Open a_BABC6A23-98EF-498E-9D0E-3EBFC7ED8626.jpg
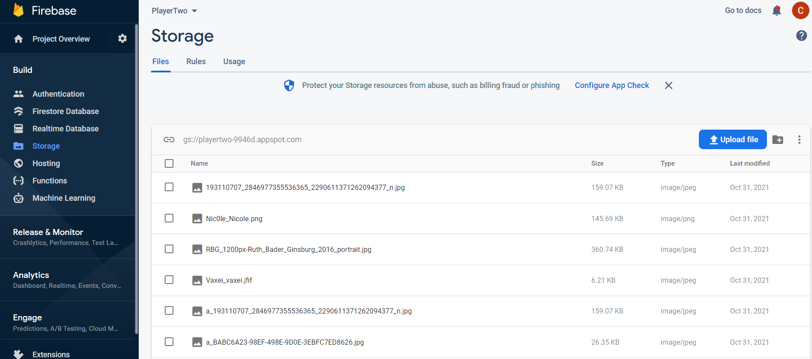 point(285,342)
